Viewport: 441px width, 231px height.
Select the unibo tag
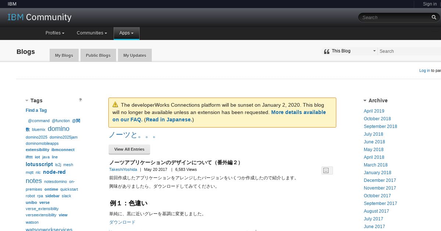(x=31, y=202)
